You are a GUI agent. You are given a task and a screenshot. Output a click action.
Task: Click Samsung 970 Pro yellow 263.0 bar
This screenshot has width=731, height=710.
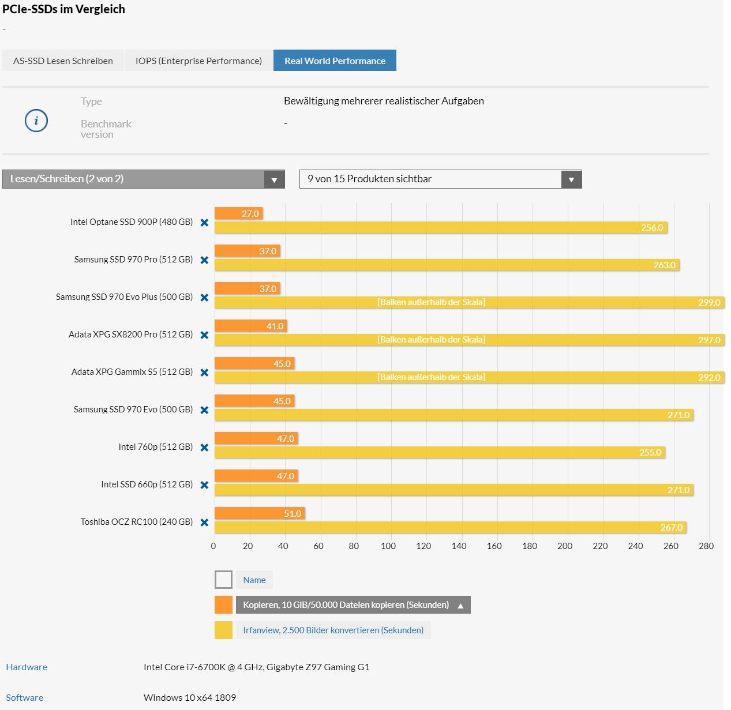point(447,265)
